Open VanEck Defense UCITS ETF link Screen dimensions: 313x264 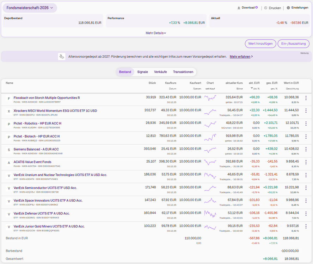click(42, 214)
